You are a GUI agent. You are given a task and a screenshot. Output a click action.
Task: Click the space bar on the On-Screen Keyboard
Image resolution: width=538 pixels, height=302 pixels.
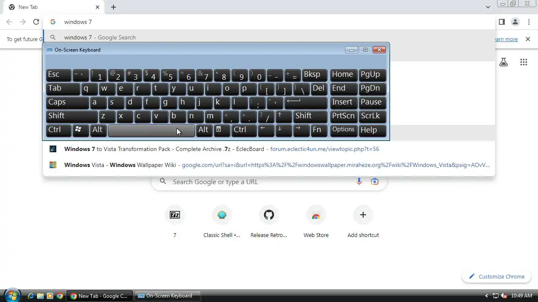pos(151,130)
